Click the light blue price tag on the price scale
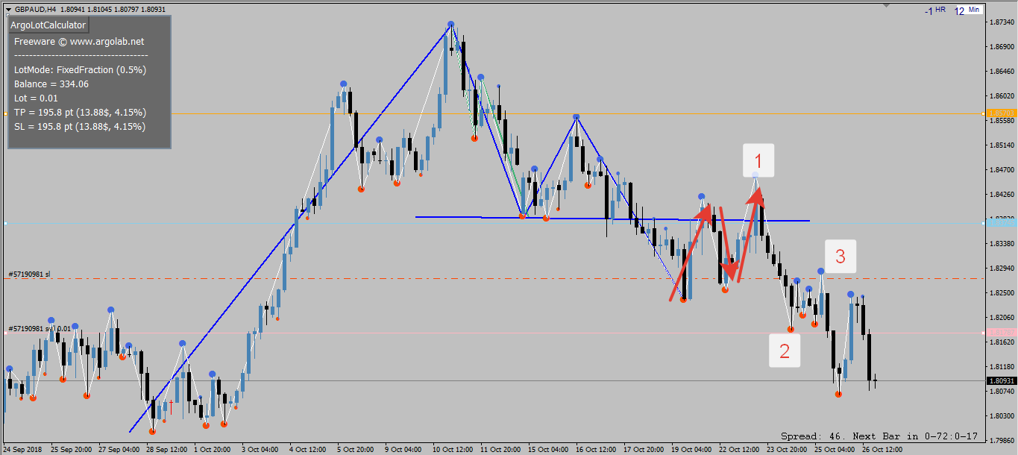The width and height of the screenshot is (1018, 455). [1002, 222]
